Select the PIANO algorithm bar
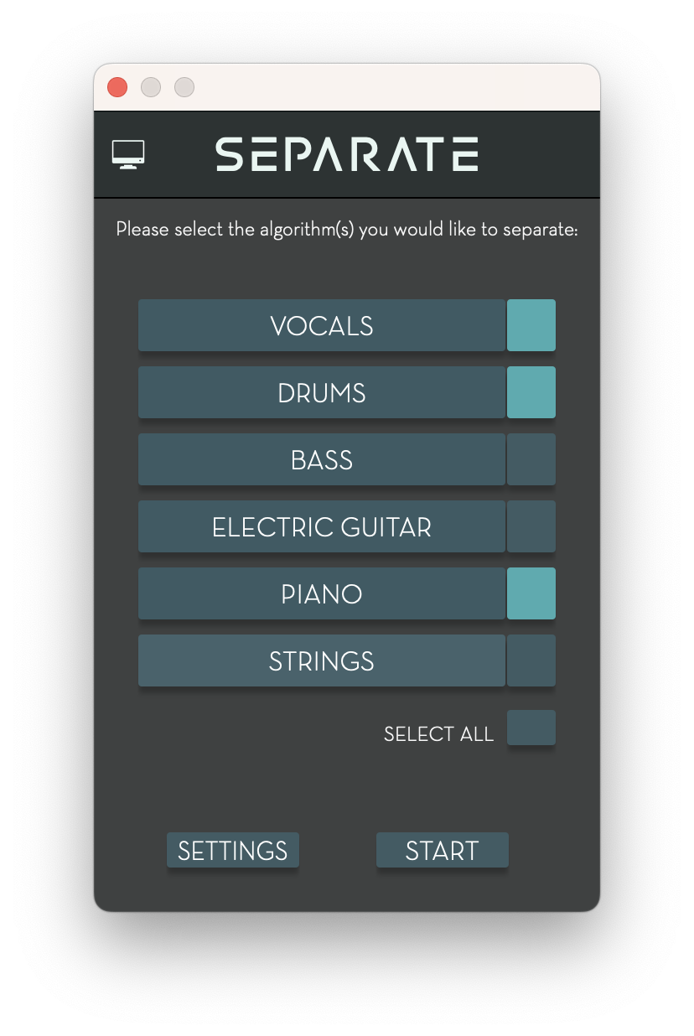The width and height of the screenshot is (694, 1036). [322, 593]
